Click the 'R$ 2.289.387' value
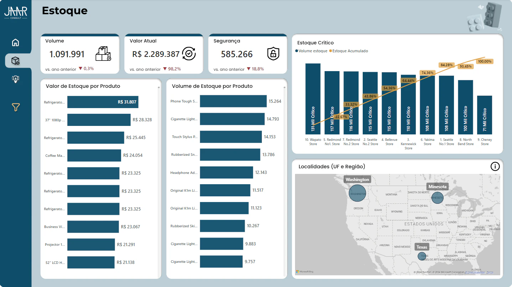This screenshot has height=287, width=512. point(156,54)
